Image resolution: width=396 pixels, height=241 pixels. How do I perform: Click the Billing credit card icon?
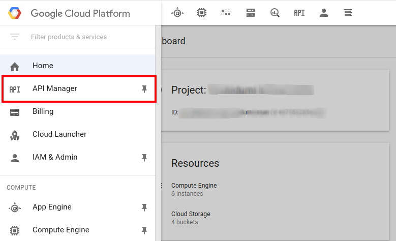tap(15, 112)
